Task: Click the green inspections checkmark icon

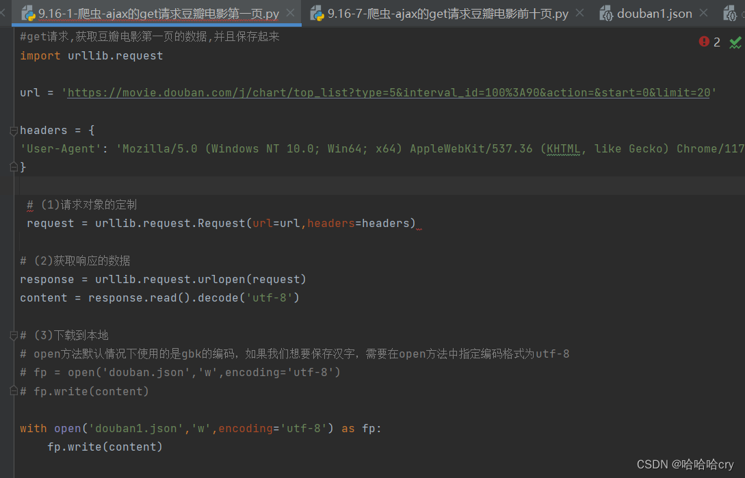Action: 735,42
